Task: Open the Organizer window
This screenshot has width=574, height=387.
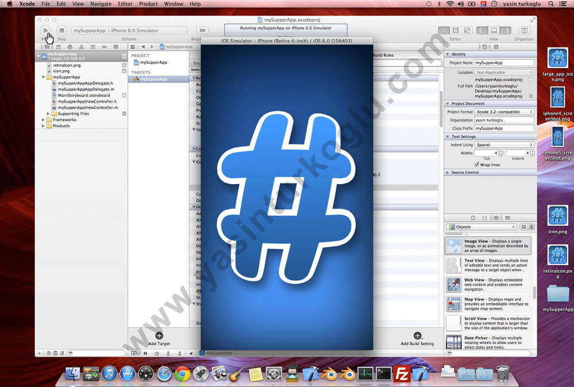Action: tap(524, 30)
